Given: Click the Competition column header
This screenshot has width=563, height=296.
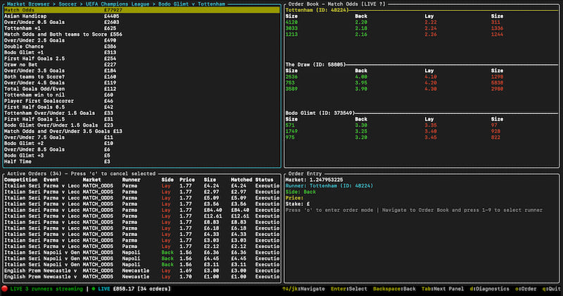Looking at the screenshot, I should point(21,180).
